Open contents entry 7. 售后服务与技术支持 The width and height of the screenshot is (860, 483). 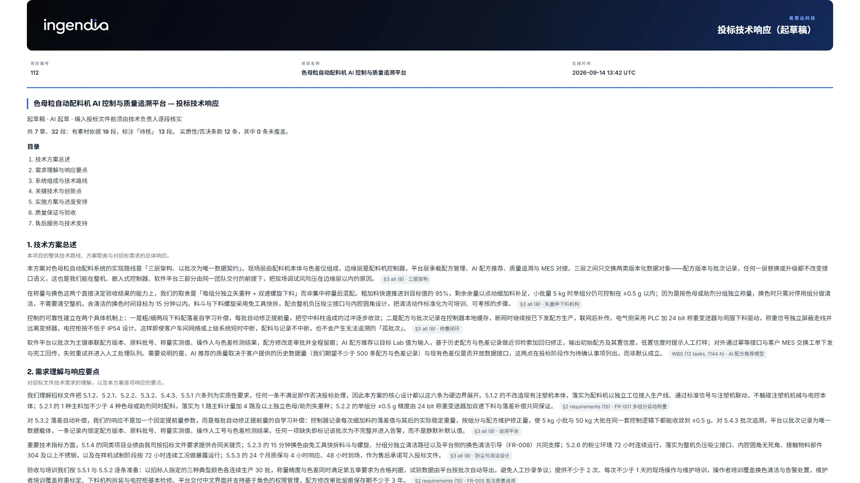point(58,223)
